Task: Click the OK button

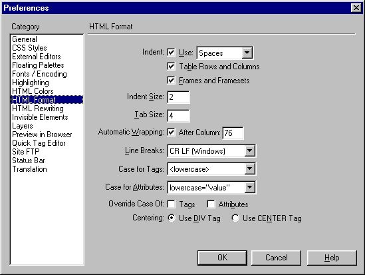Action: pyautogui.click(x=222, y=258)
